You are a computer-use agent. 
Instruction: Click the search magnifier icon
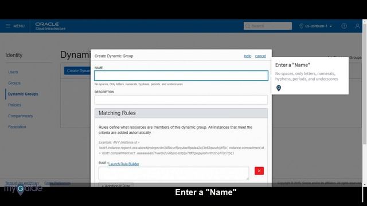(248, 26)
